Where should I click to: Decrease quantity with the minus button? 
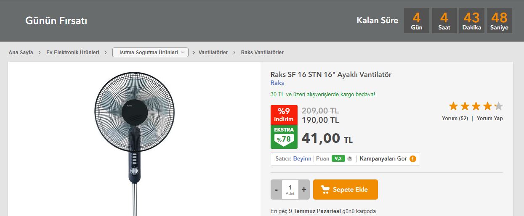coord(276,190)
